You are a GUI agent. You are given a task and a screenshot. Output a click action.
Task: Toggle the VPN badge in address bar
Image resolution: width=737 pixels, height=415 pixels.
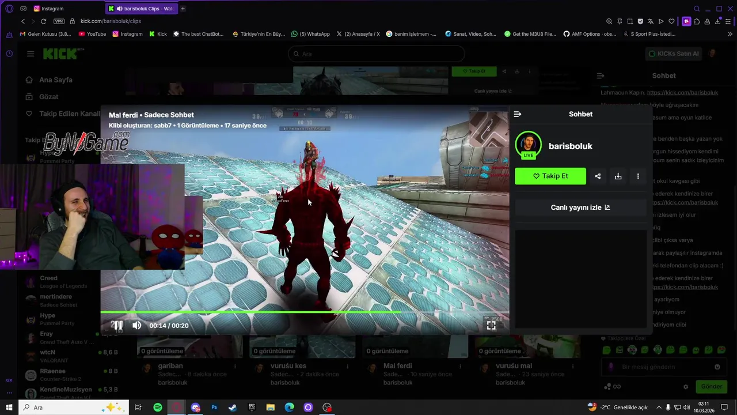pos(59,21)
